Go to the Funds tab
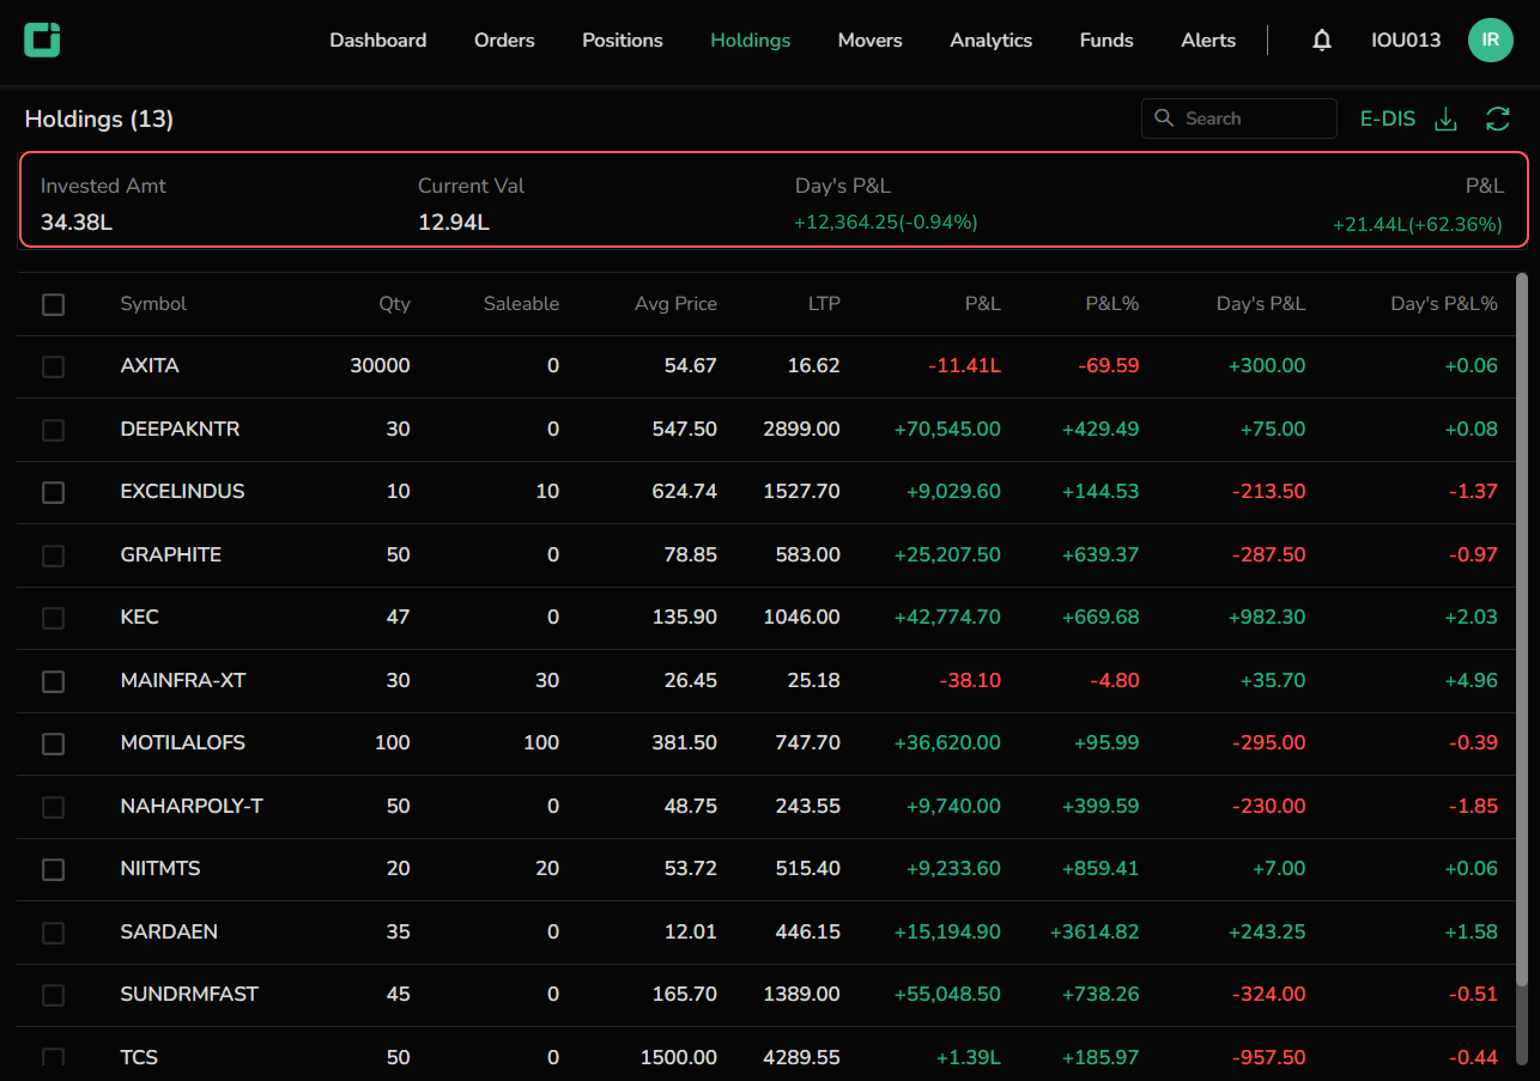This screenshot has width=1540, height=1081. point(1106,40)
